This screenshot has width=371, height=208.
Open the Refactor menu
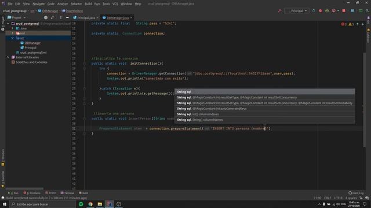76,4
